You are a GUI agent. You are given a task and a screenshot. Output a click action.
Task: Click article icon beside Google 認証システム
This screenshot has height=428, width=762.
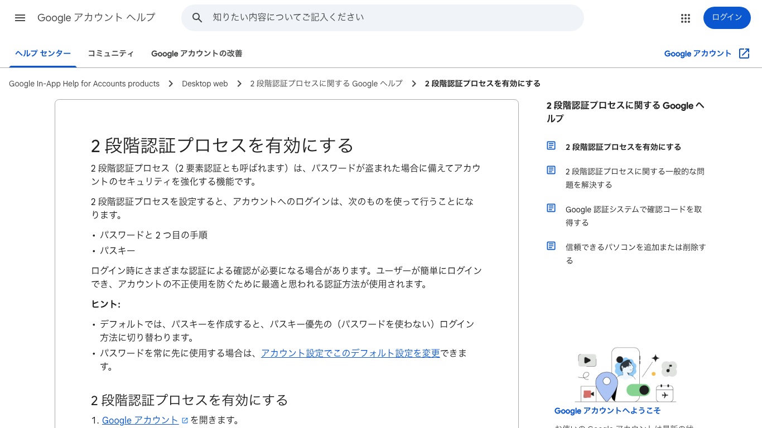(551, 208)
